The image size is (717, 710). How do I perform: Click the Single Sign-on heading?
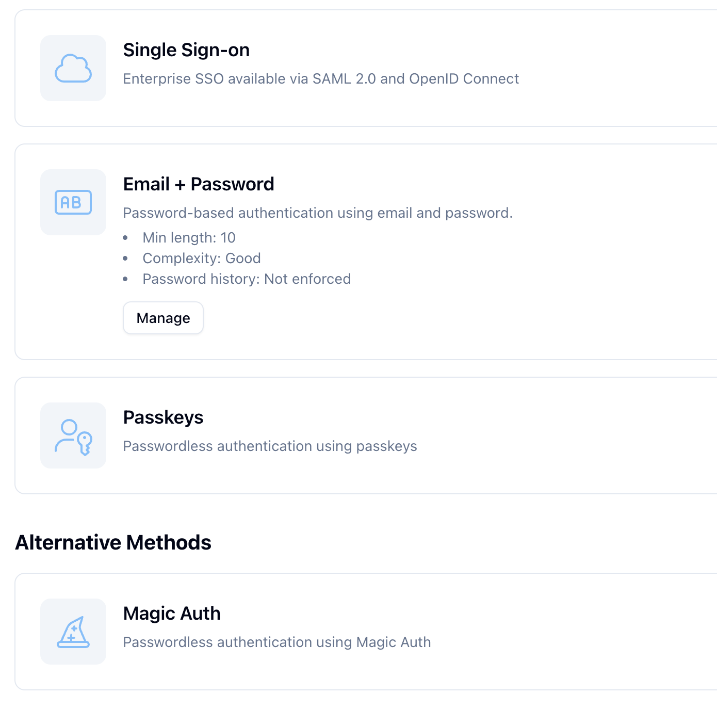[x=186, y=50]
